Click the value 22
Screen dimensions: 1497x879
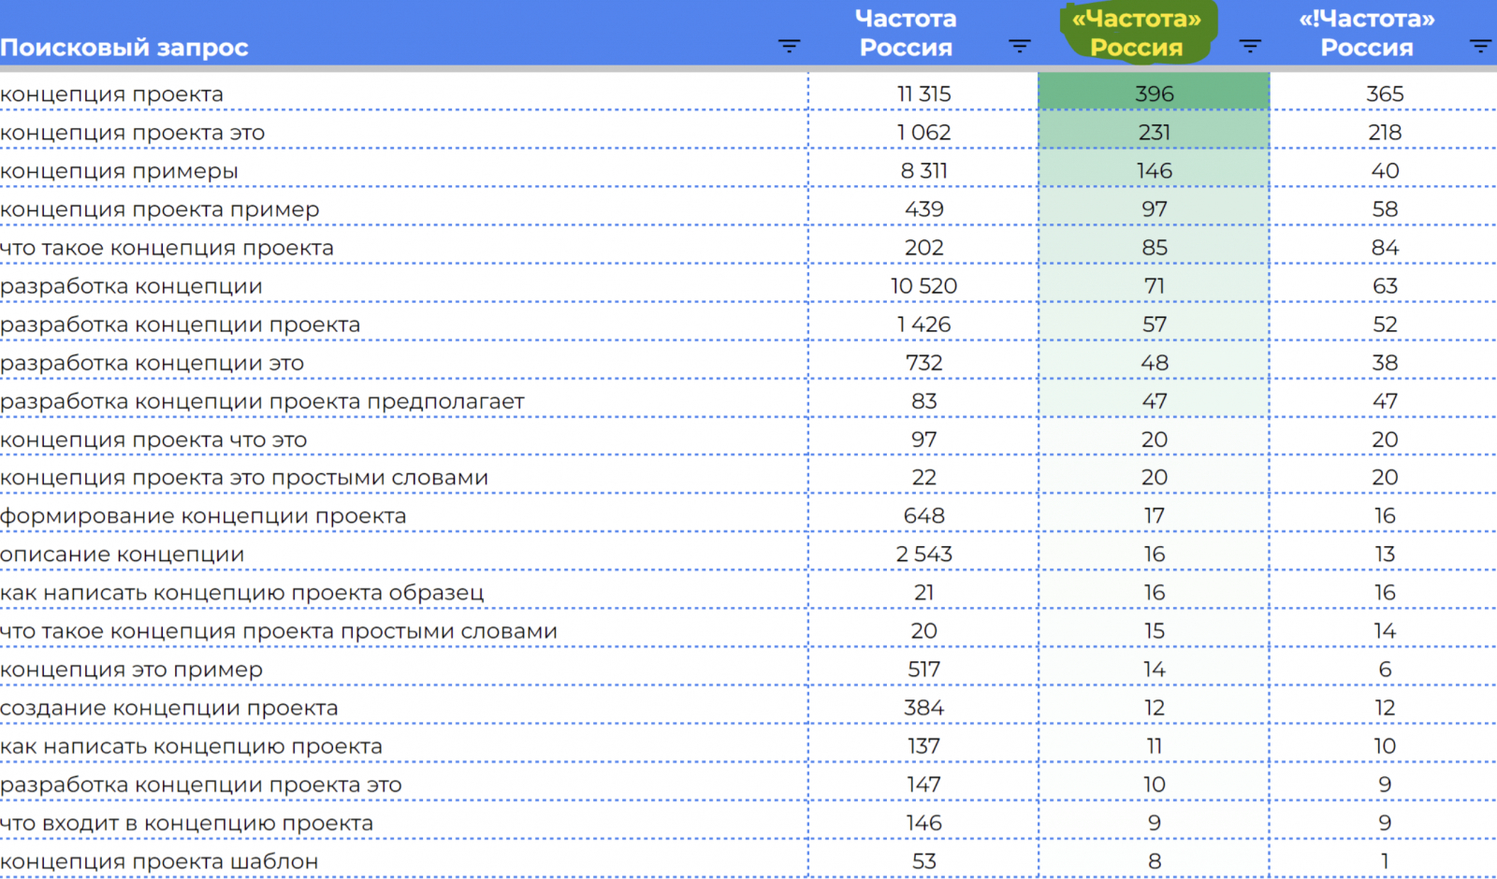pos(923,478)
